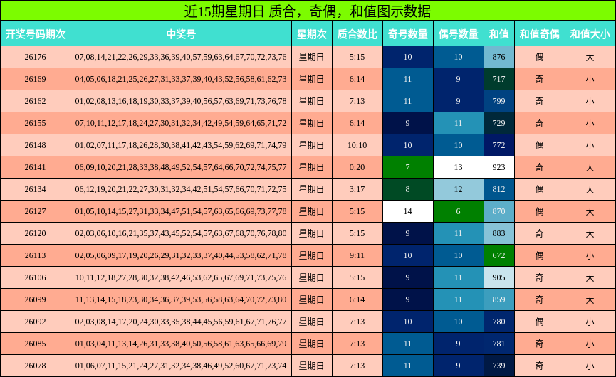Click the 中奖号 column header
The height and width of the screenshot is (377, 616).
pyautogui.click(x=181, y=34)
